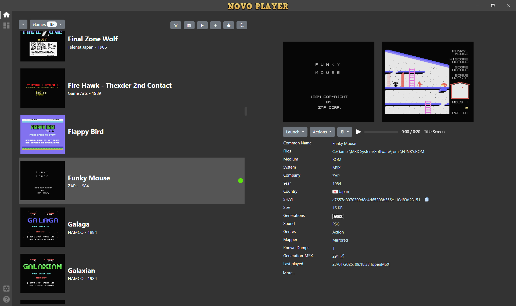This screenshot has width=516, height=306.
Task: Select Galaxian in the game list
Action: click(132, 273)
